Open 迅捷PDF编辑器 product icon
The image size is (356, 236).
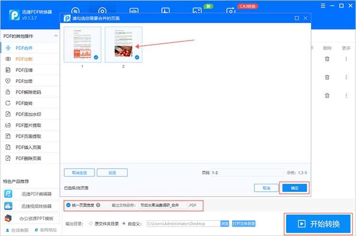point(9,194)
